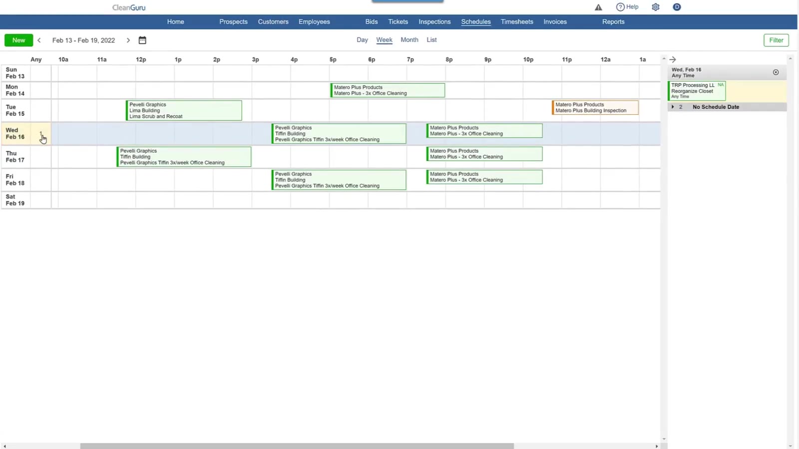This screenshot has height=449, width=799.
Task: Create a New schedule entry
Action: 19,40
